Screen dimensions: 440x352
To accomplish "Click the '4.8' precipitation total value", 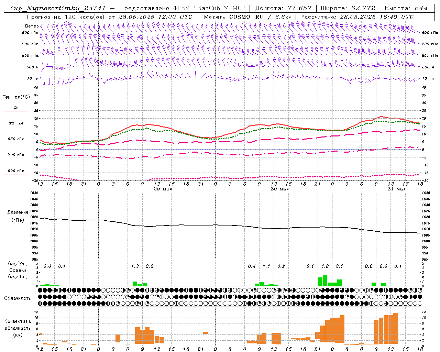I will click(x=325, y=266).
